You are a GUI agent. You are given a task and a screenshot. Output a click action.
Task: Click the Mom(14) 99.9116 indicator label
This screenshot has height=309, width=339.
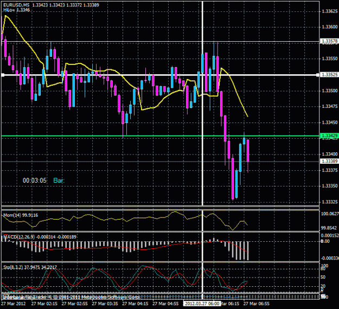[21, 215]
